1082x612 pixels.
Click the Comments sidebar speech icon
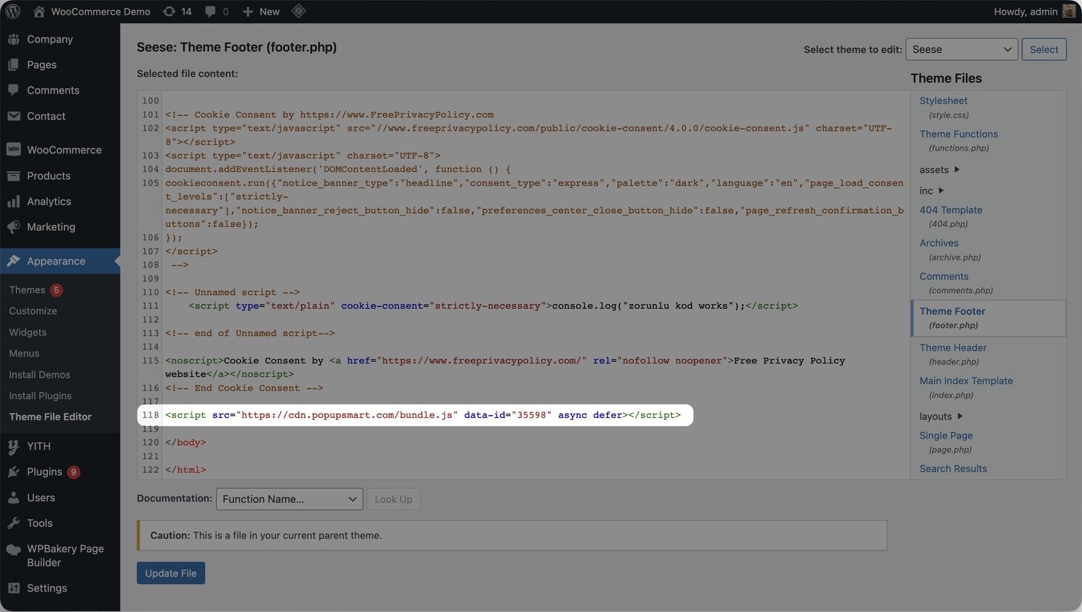click(x=14, y=90)
